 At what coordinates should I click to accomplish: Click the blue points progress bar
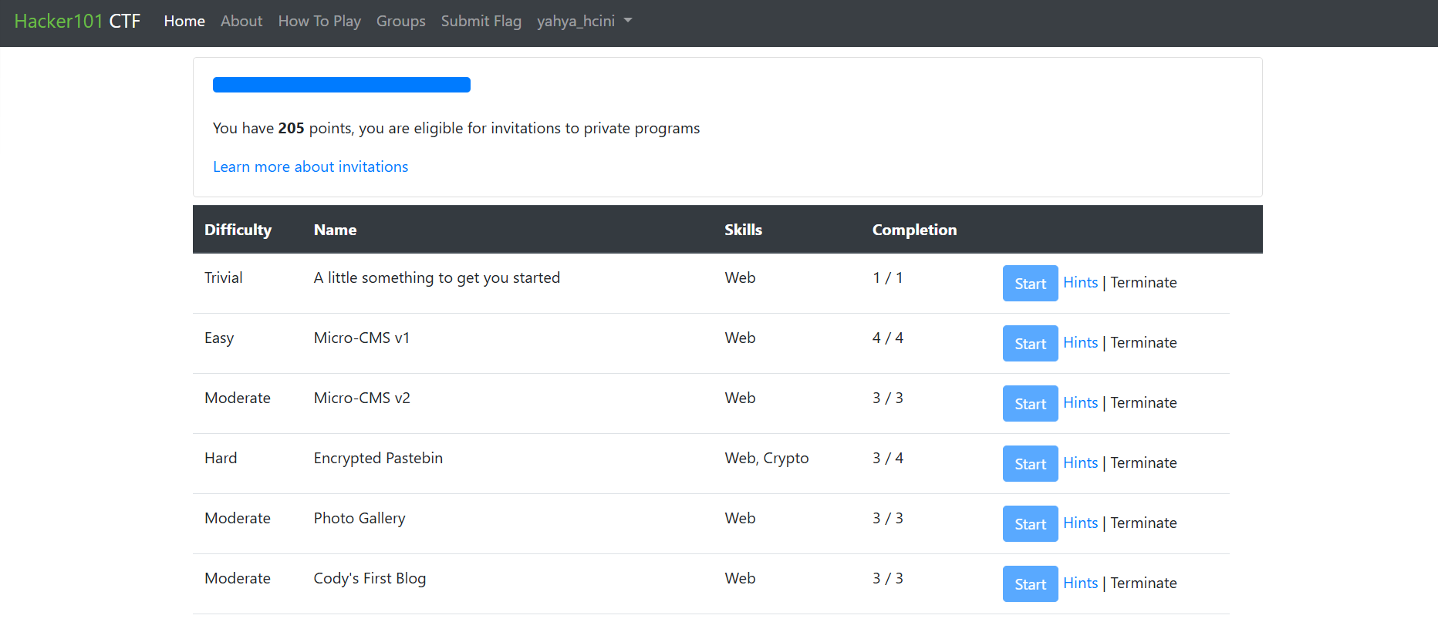[342, 85]
